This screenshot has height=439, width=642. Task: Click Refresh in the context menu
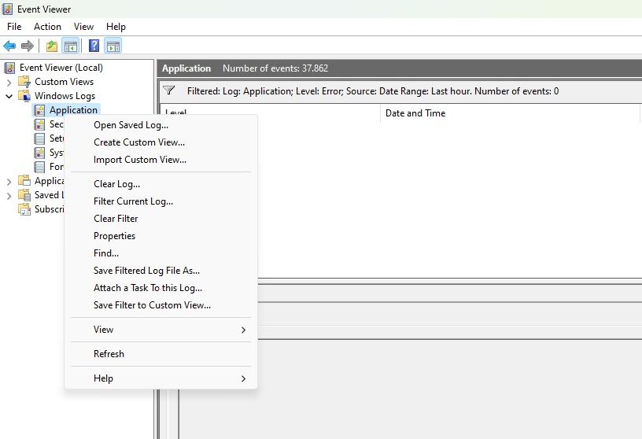click(109, 354)
